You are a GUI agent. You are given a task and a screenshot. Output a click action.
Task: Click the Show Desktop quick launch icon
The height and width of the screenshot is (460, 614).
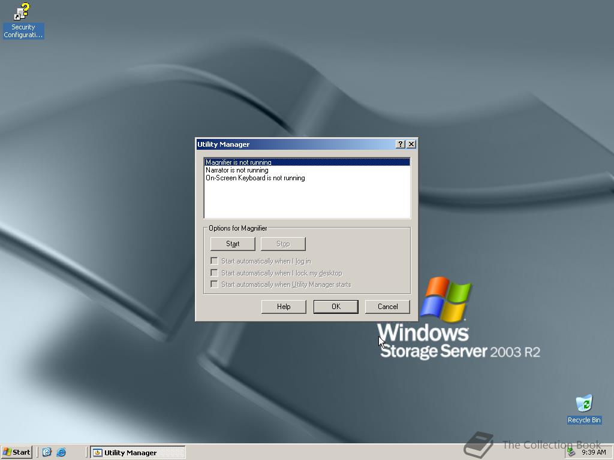click(47, 452)
